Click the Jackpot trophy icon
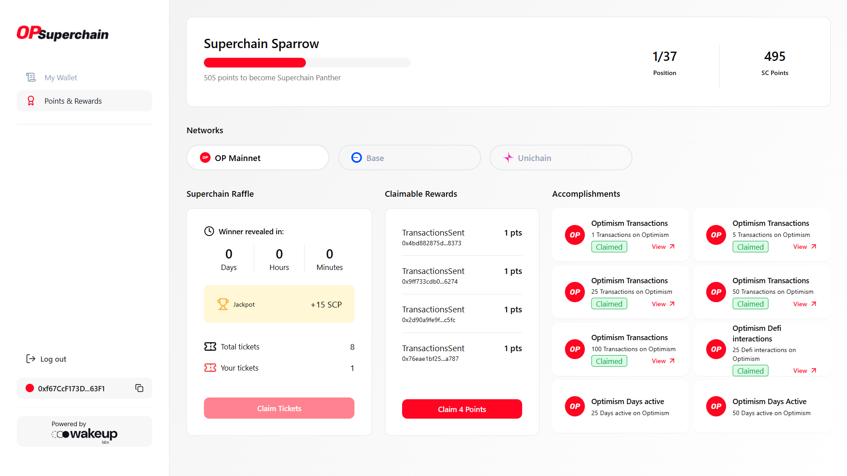847x476 pixels. tap(223, 304)
